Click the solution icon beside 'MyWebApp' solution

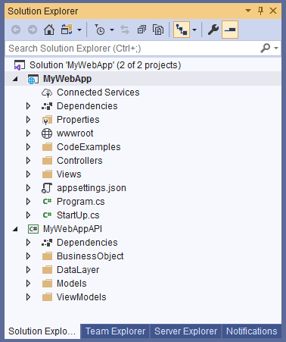point(20,65)
